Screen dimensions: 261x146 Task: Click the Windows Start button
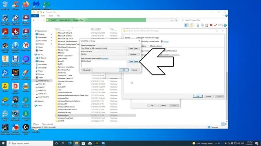coord(3,143)
